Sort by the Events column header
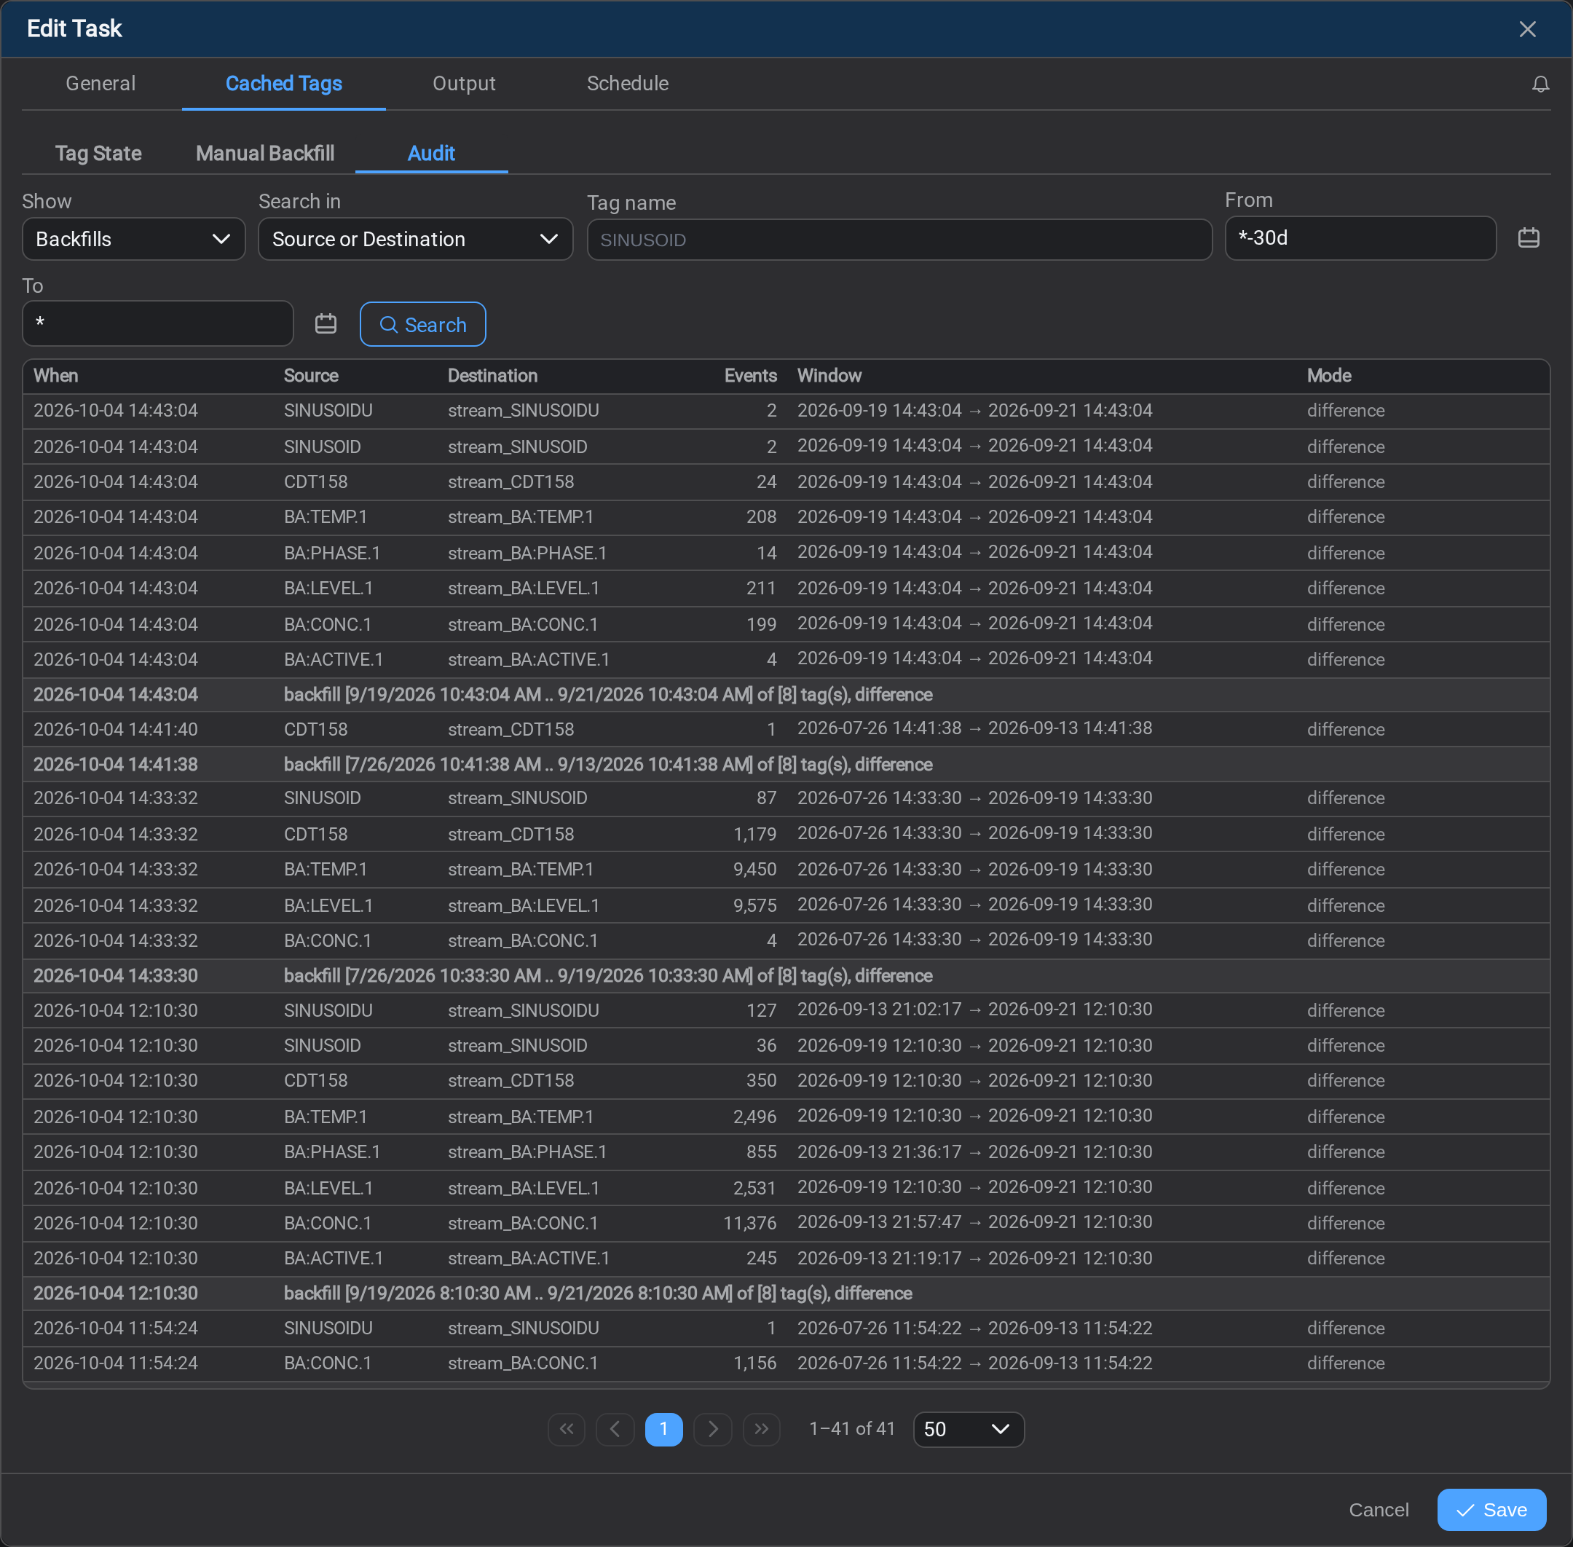The height and width of the screenshot is (1547, 1573). point(750,375)
